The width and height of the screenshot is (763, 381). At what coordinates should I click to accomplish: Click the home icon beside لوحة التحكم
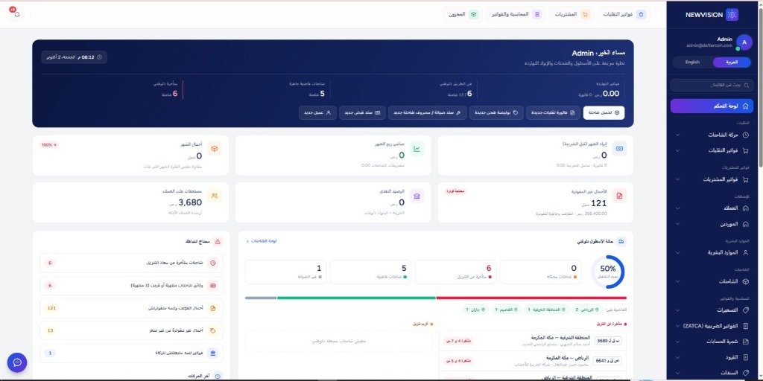(x=746, y=106)
